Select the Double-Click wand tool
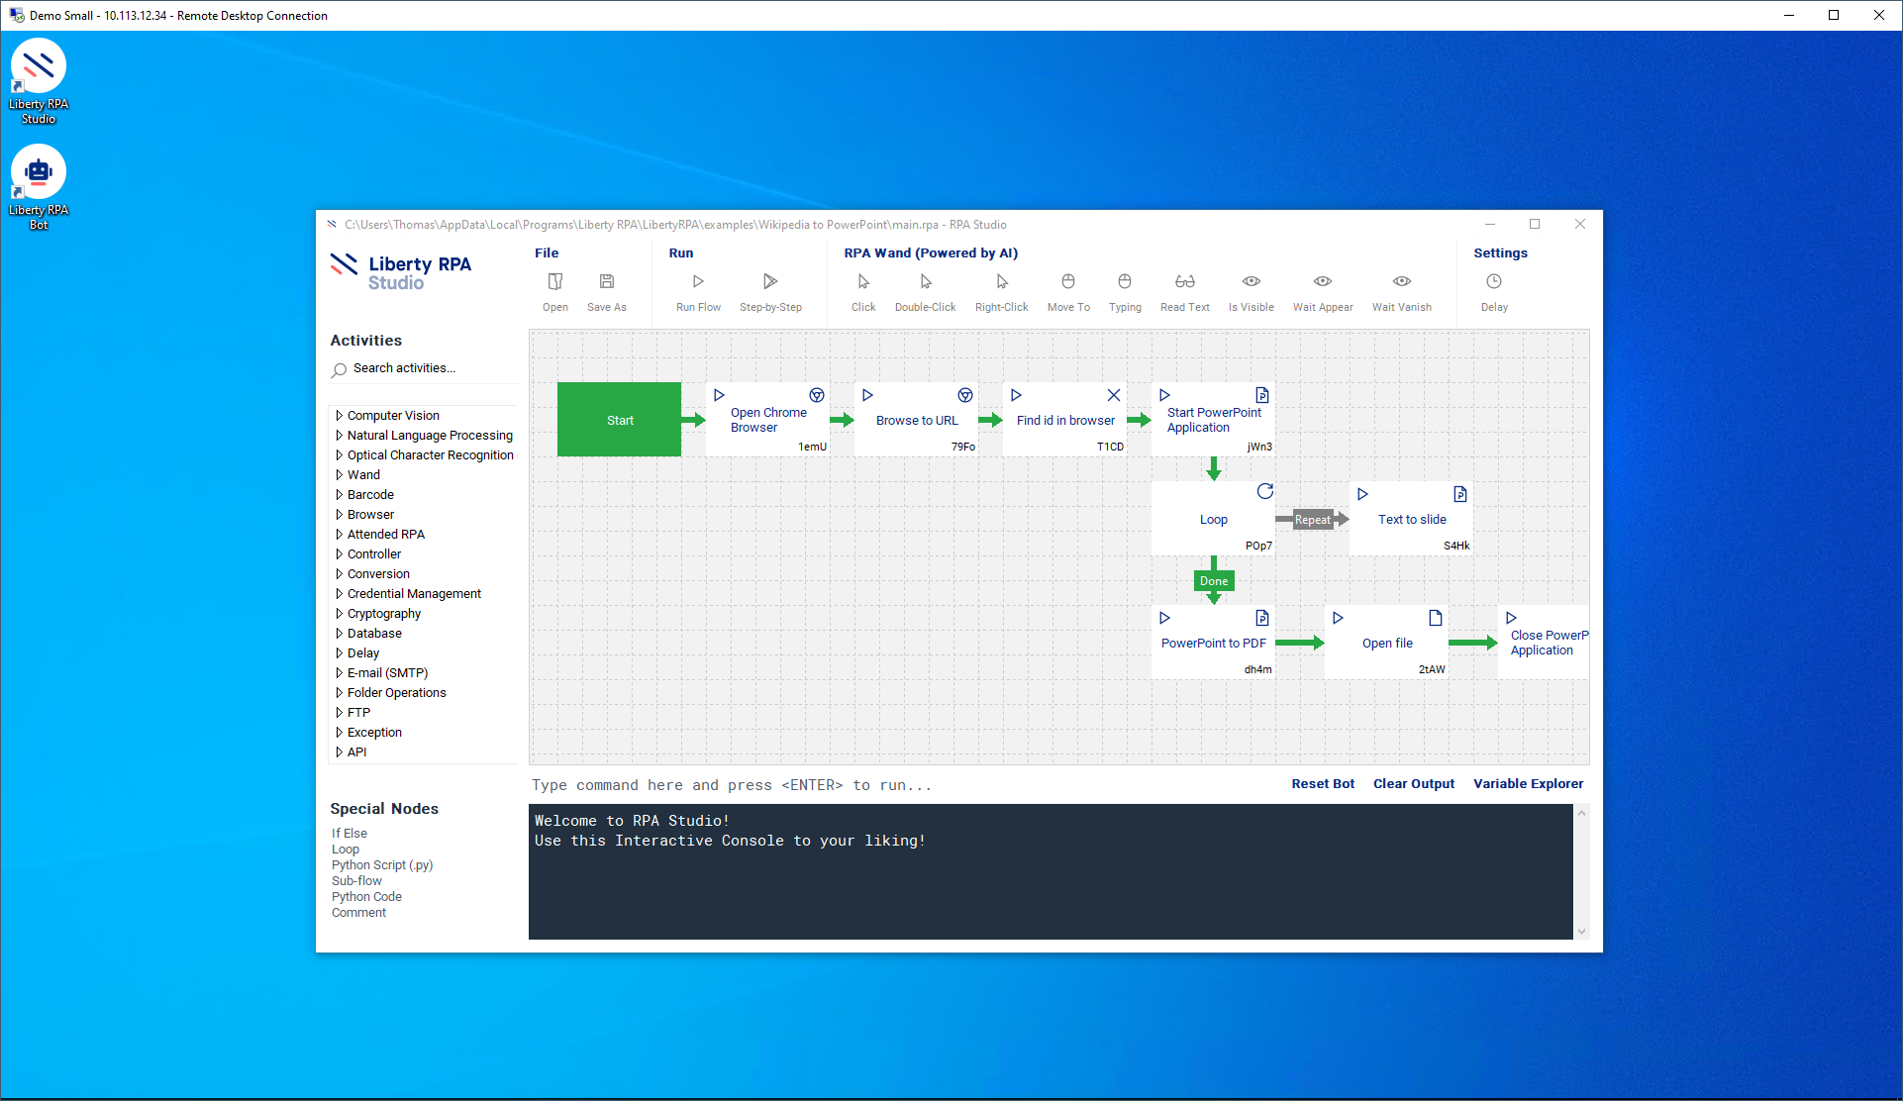Image resolution: width=1903 pixels, height=1101 pixels. coord(926,282)
